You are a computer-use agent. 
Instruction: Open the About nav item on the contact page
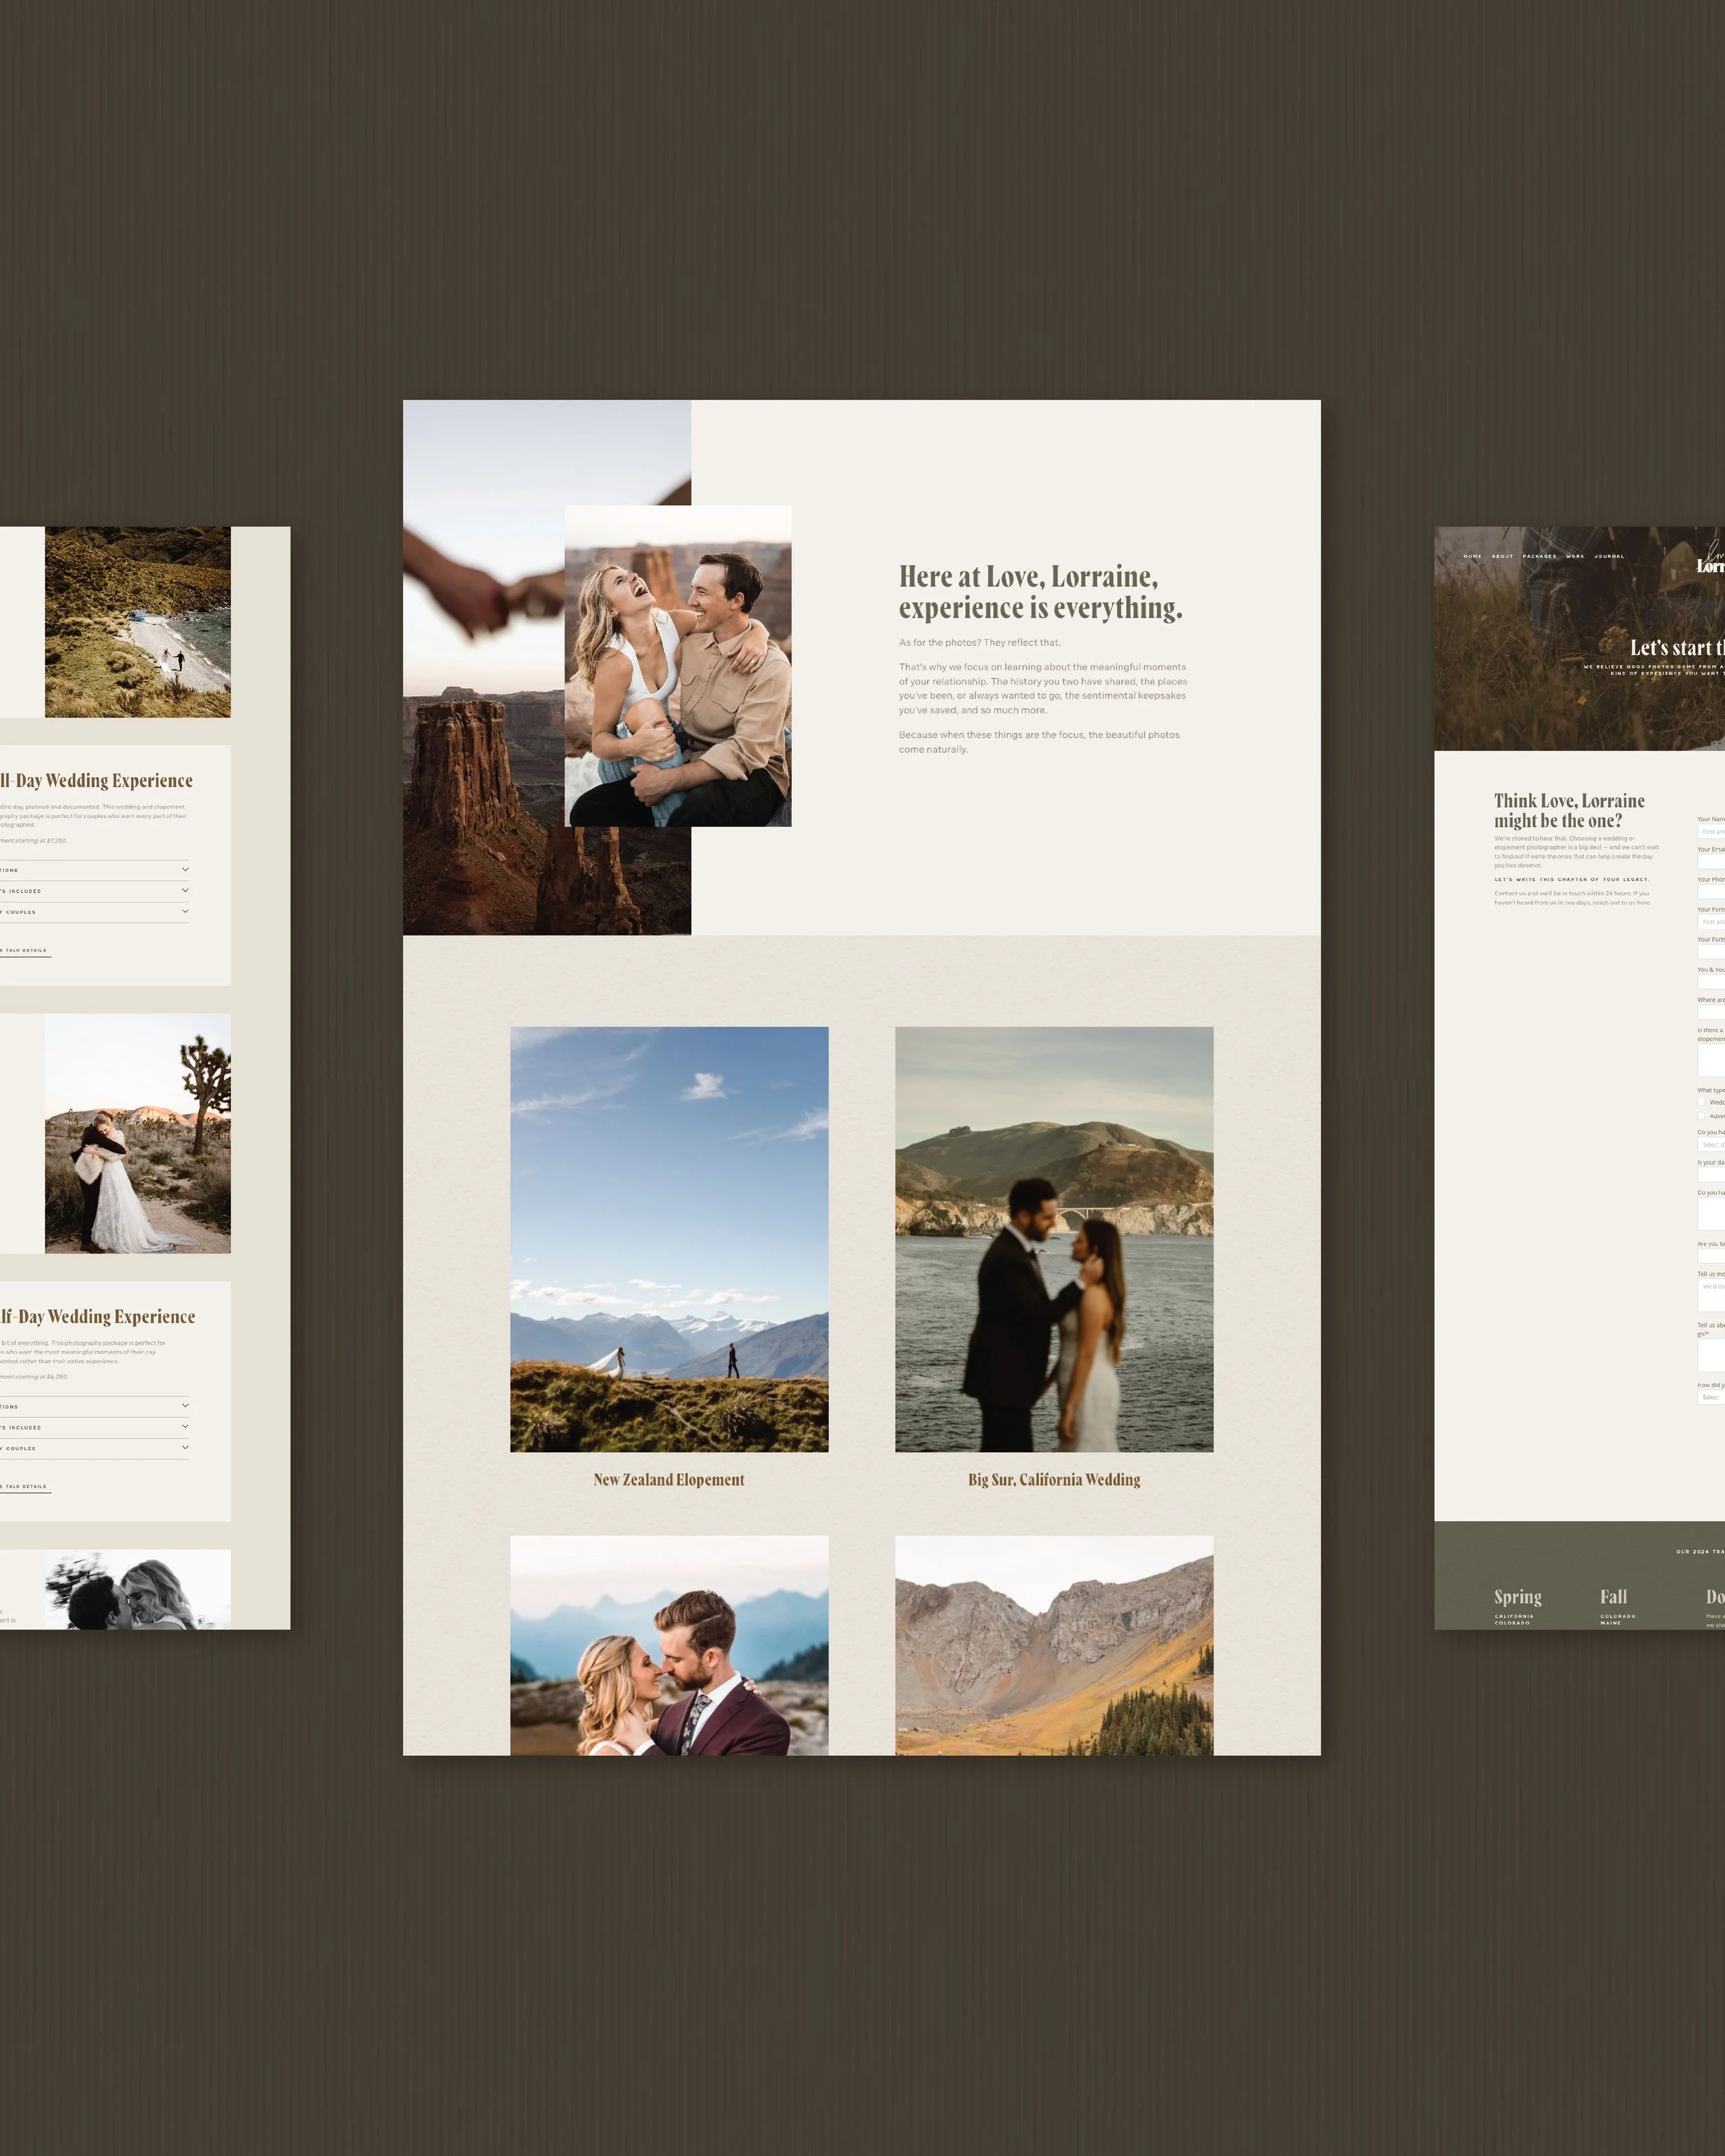tap(1502, 556)
